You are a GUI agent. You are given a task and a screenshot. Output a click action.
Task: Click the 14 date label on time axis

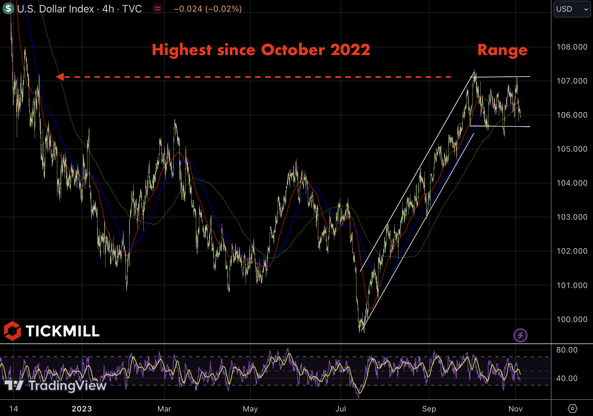tap(14, 409)
